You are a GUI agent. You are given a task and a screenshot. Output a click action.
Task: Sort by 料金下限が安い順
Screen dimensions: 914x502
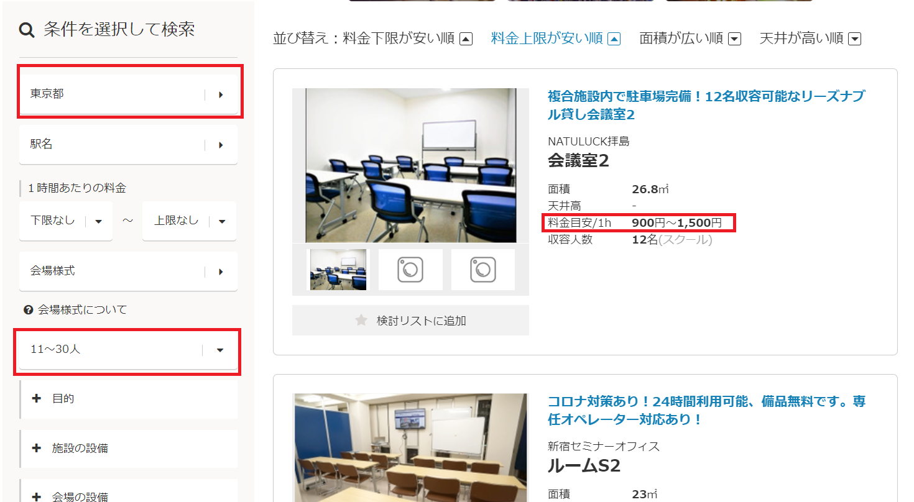399,39
